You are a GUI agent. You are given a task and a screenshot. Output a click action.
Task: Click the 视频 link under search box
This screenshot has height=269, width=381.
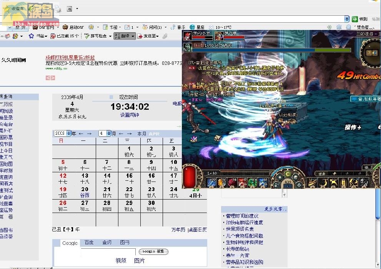pyautogui.click(x=121, y=261)
